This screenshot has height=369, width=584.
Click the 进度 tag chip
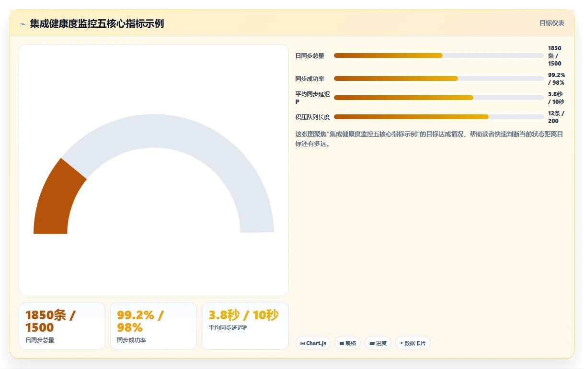pos(378,343)
